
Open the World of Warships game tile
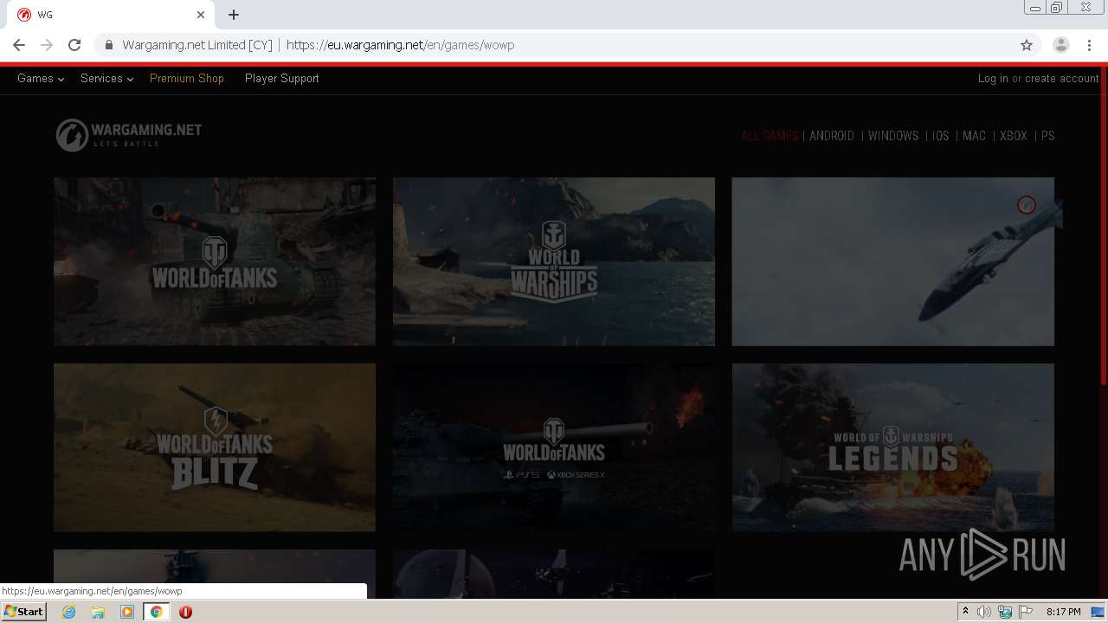pos(554,261)
